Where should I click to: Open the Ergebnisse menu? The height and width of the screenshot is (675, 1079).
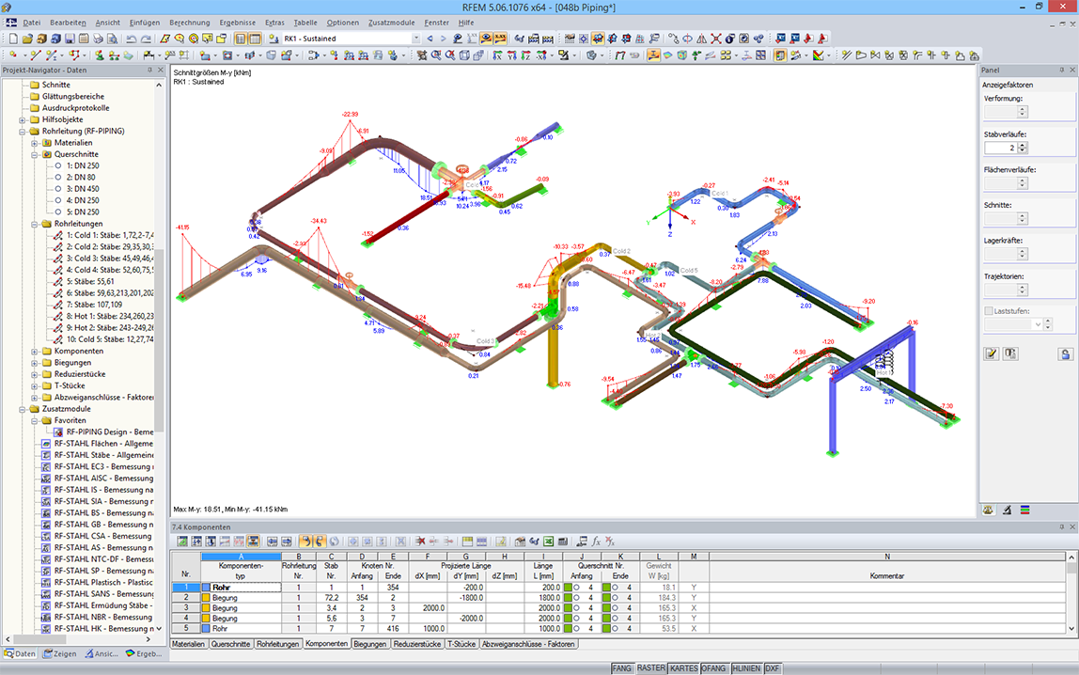(238, 23)
